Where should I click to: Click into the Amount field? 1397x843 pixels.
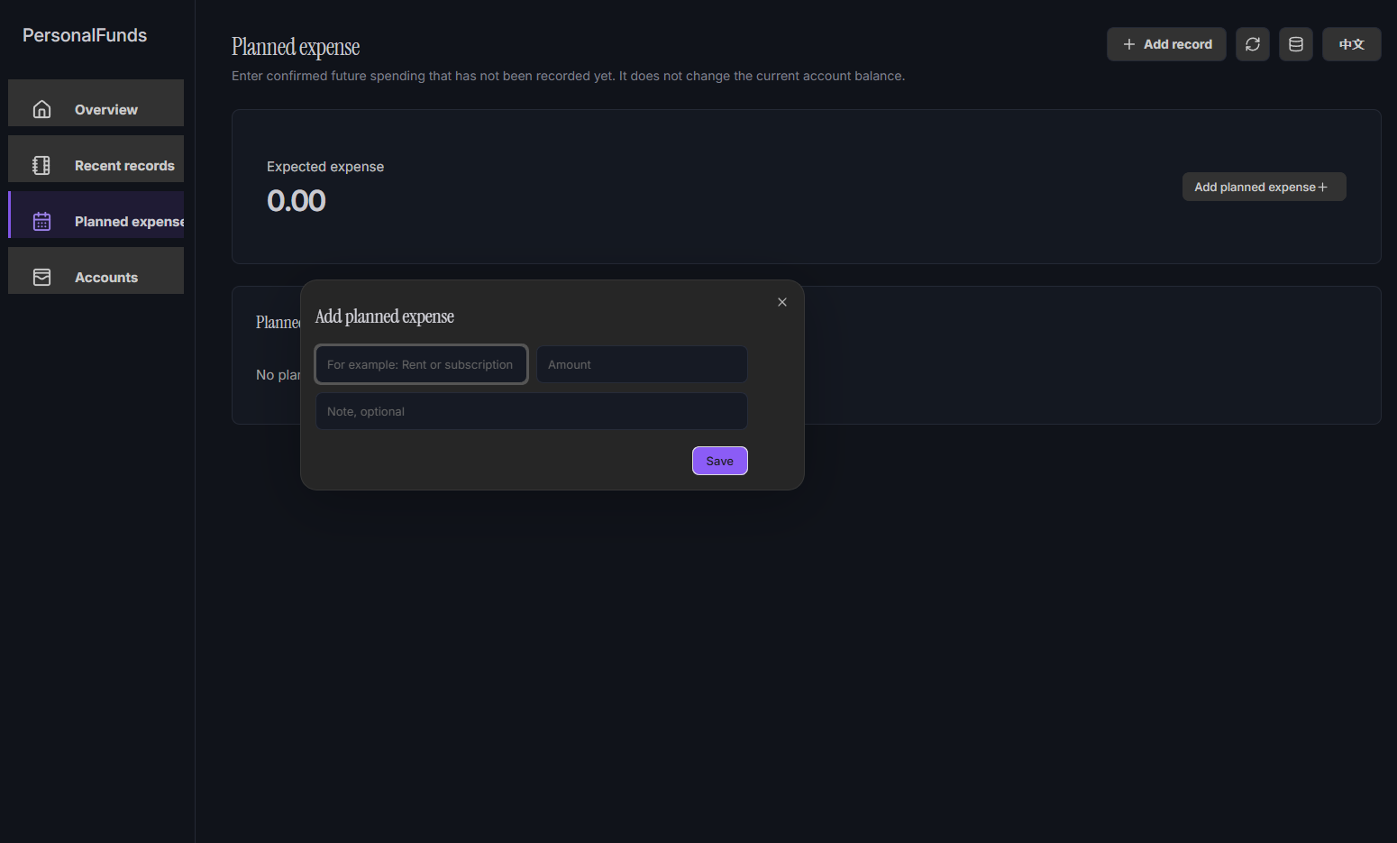642,364
